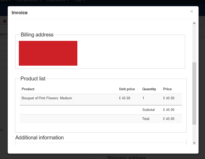Click the Invoice scrollbar thumb
Image resolution: width=205 pixels, height=159 pixels.
194,93
